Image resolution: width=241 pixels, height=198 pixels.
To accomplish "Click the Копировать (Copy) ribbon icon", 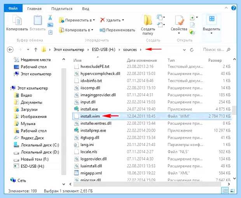I will [x=17, y=20].
